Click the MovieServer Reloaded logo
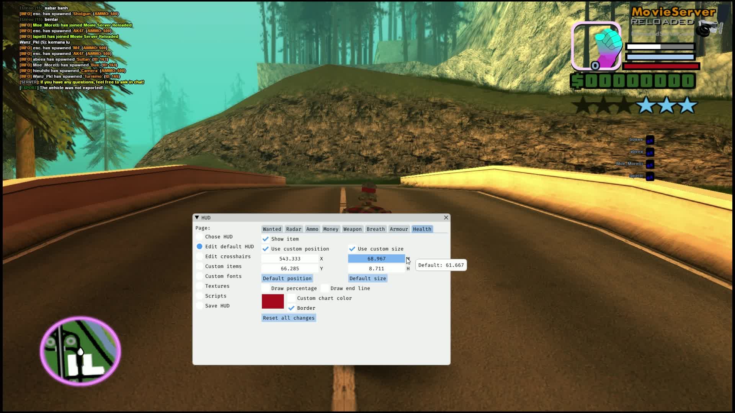735x413 pixels. (673, 17)
